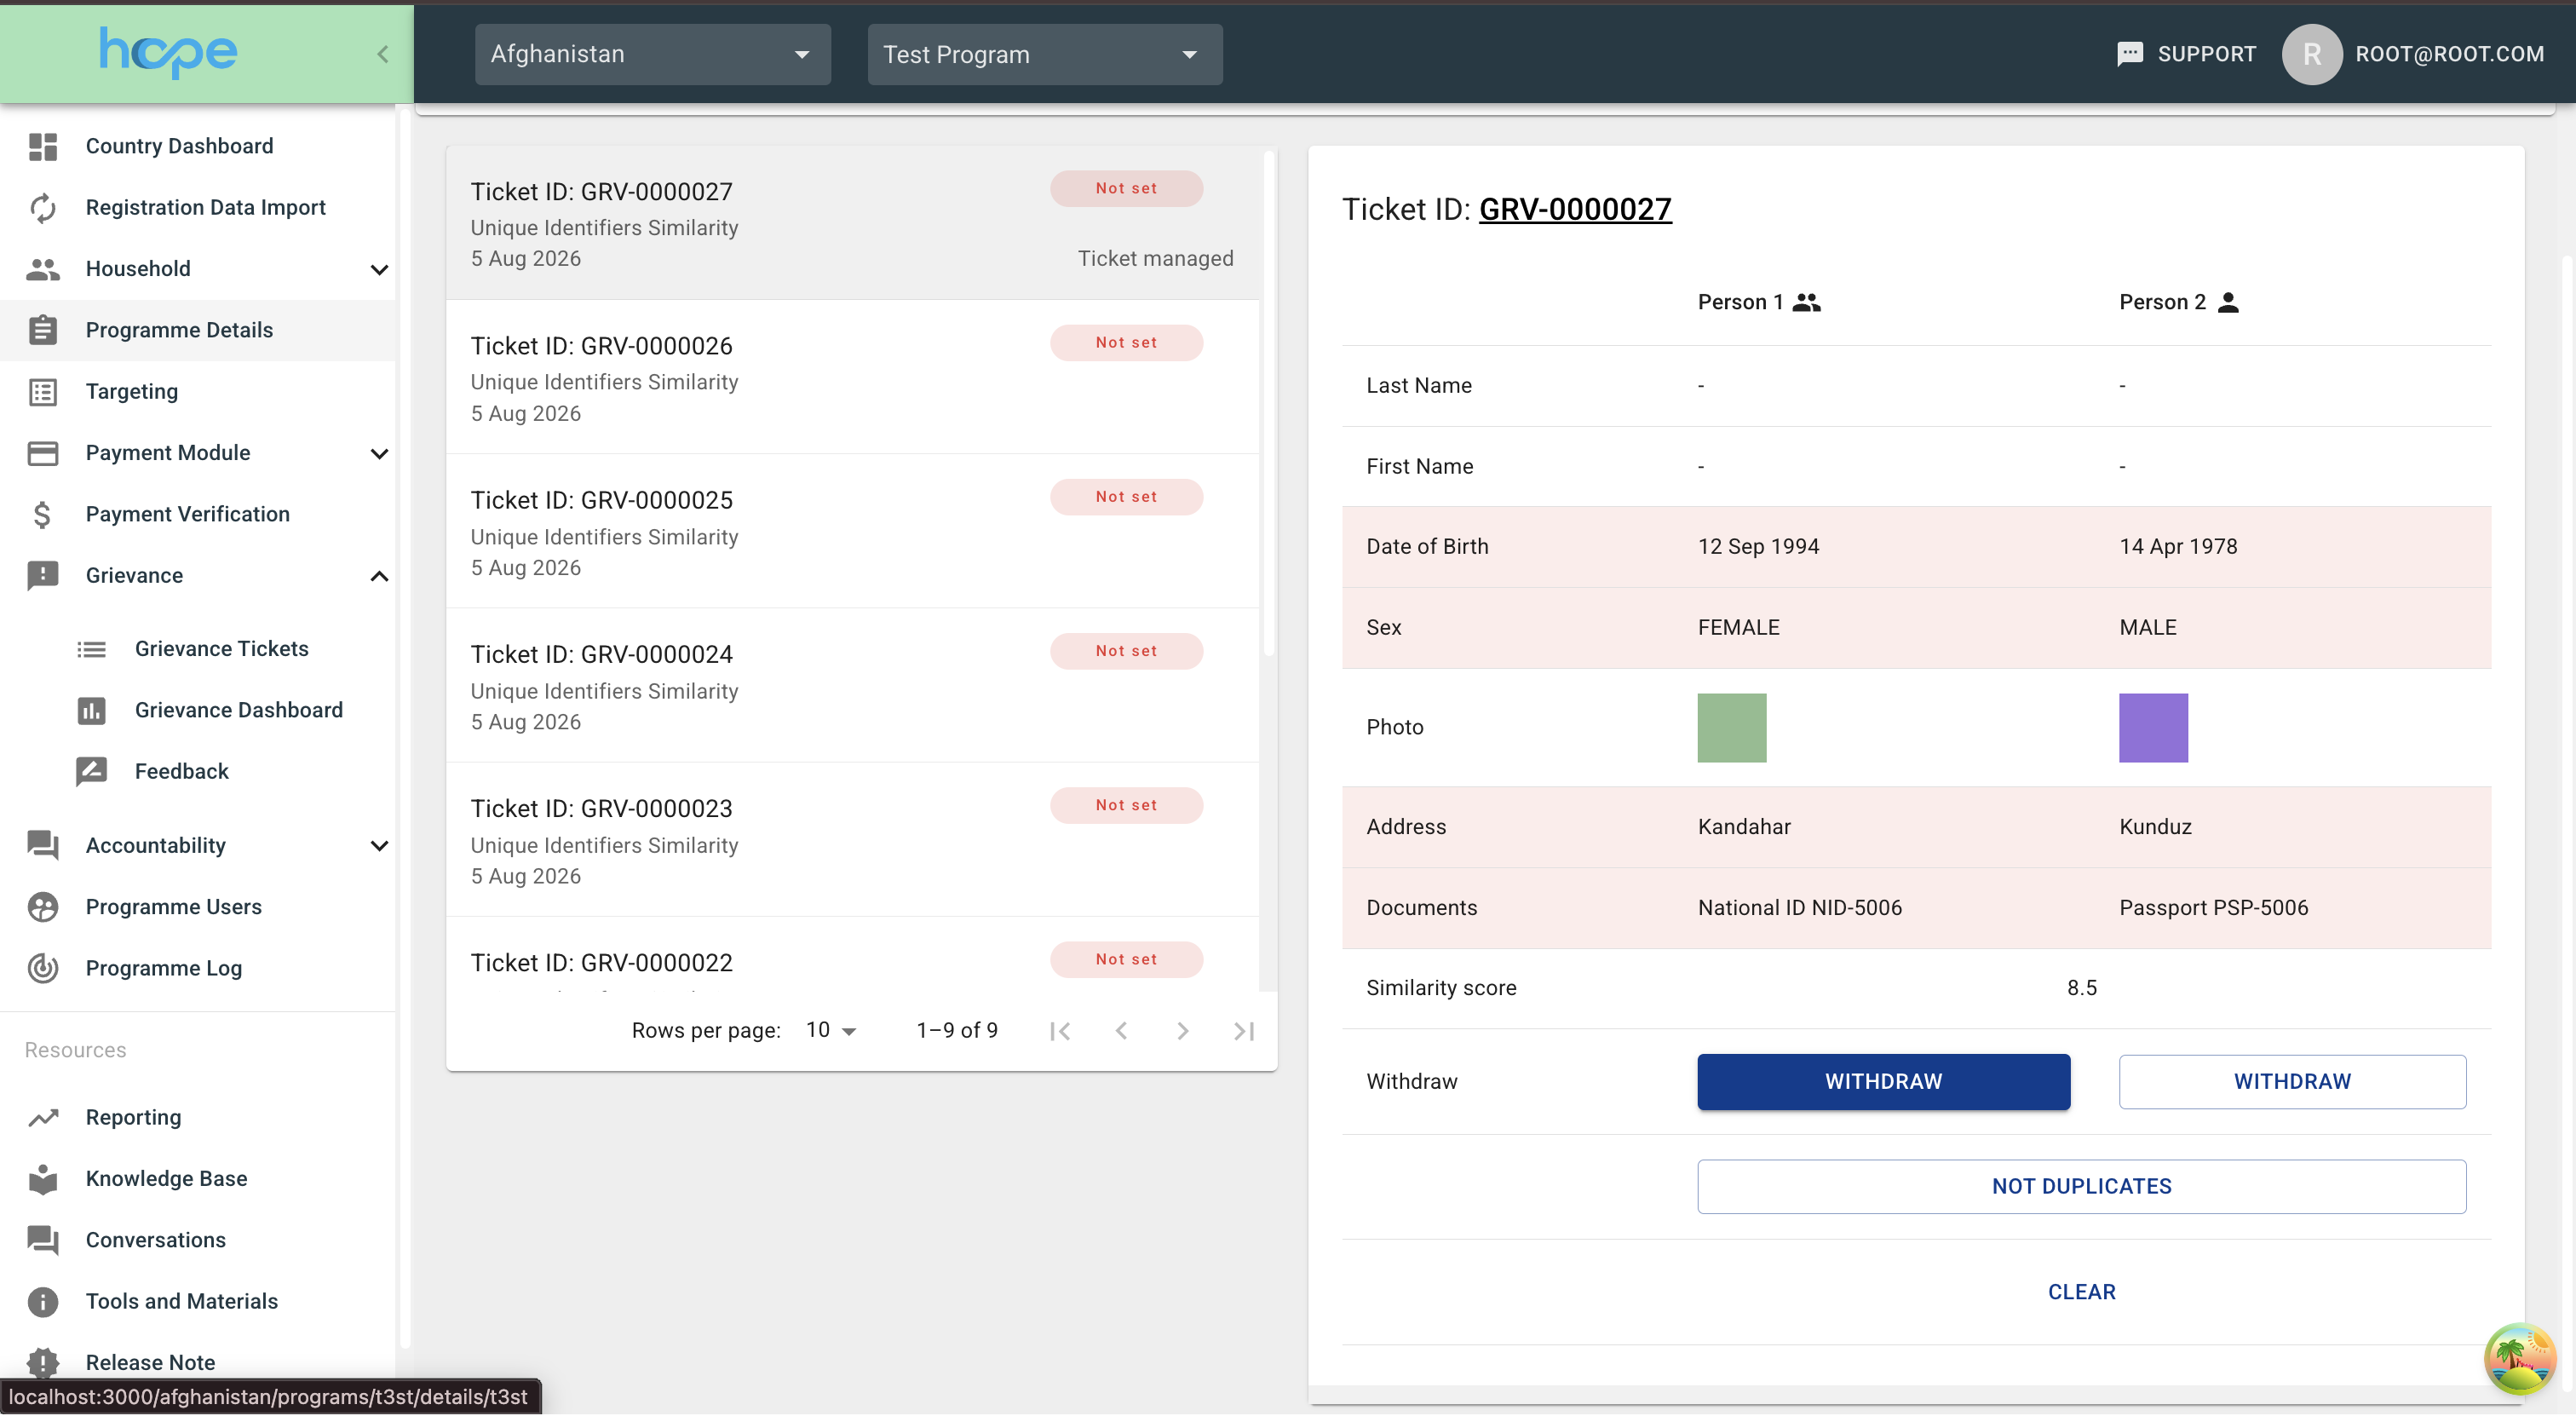Go to the next page of tickets
Viewport: 2576px width, 1416px height.
1182,1031
